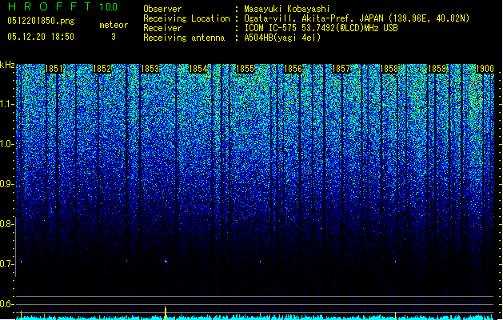The image size is (503, 320).
Task: Click the version number 1.0.0
Action: coord(109,7)
